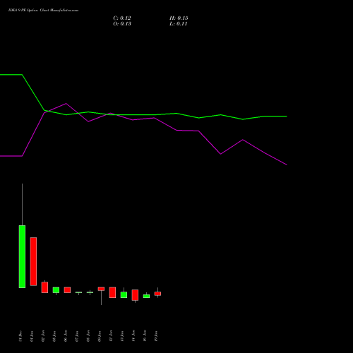Select the tall red candle for 01 Jan

coord(33,261)
